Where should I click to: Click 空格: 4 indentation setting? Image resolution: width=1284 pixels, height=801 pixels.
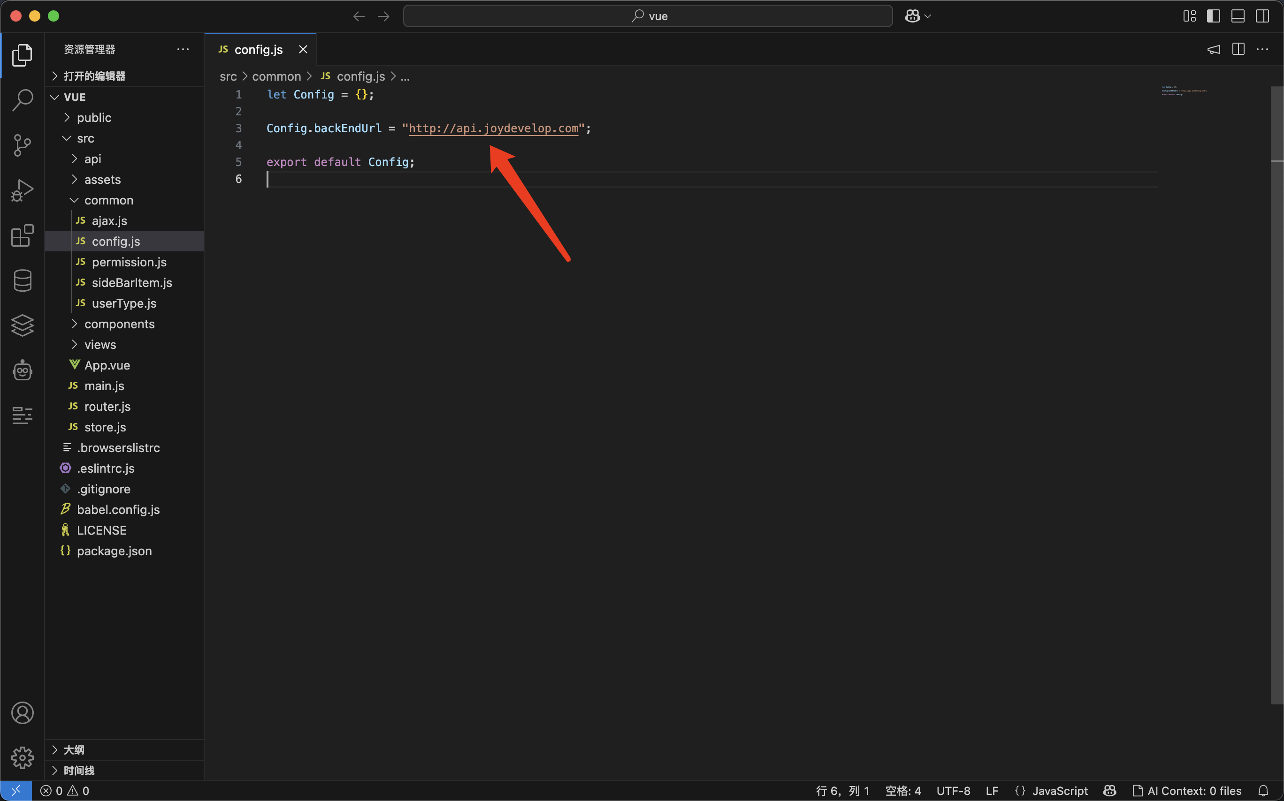tap(903, 790)
